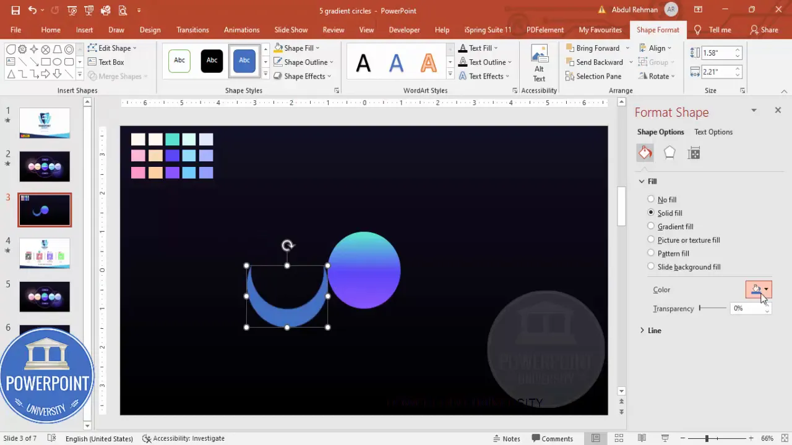This screenshot has width=792, height=445.
Task: Select Picture or texture fill option
Action: pos(684,240)
